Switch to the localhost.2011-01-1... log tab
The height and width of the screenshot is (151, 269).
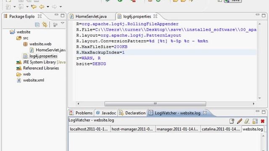coord(89,129)
